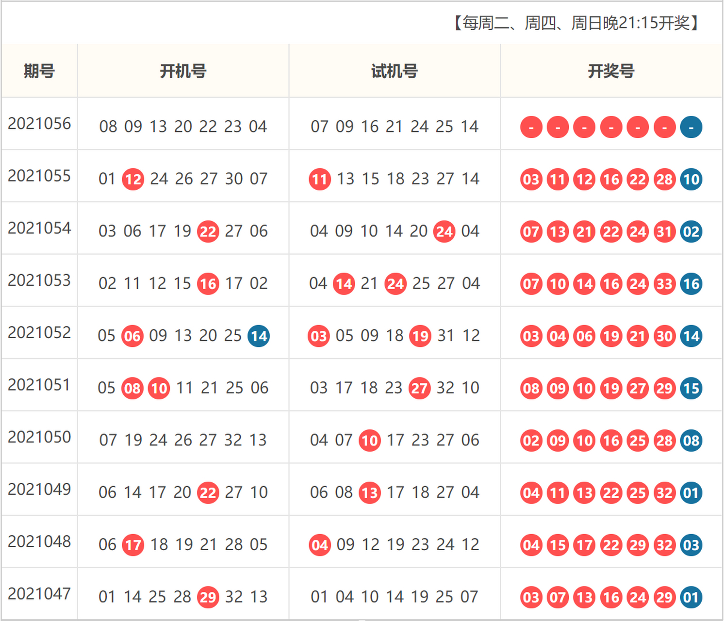Viewport: 724px width, 621px height.
Task: Click red ball 14 in 2021053 试机号
Action: [x=344, y=284]
